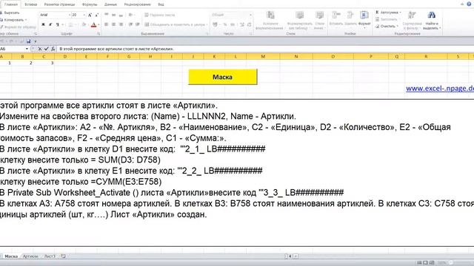Toggle Wrap Text (Перенос текста)
The image size is (474, 266).
(160, 15)
